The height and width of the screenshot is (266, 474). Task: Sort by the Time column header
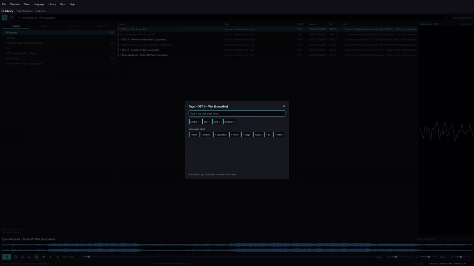coord(301,24)
